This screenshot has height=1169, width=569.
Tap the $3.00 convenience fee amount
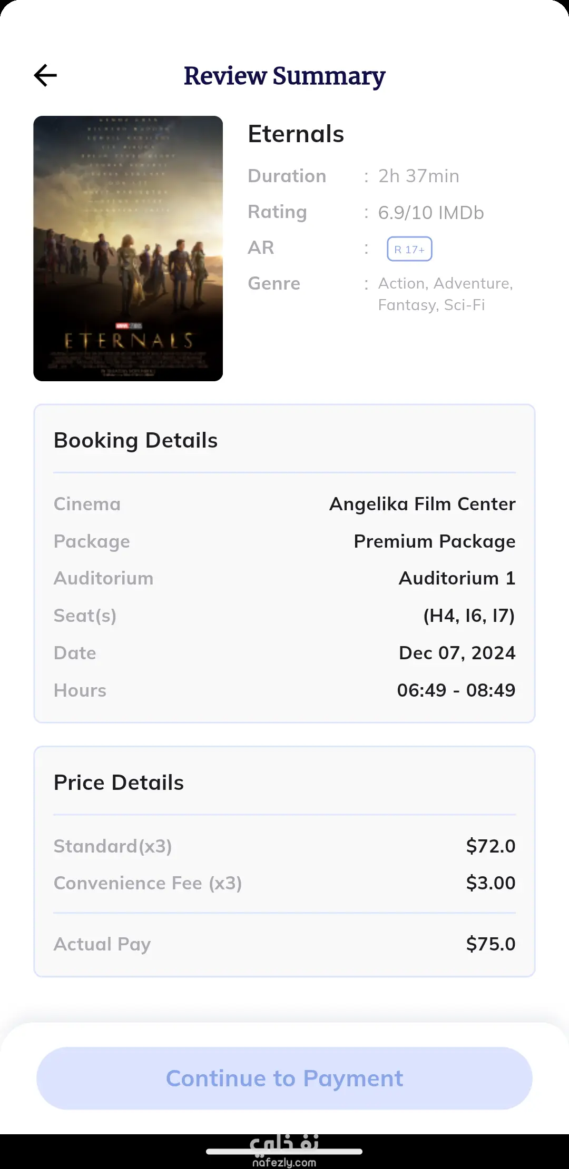point(490,883)
